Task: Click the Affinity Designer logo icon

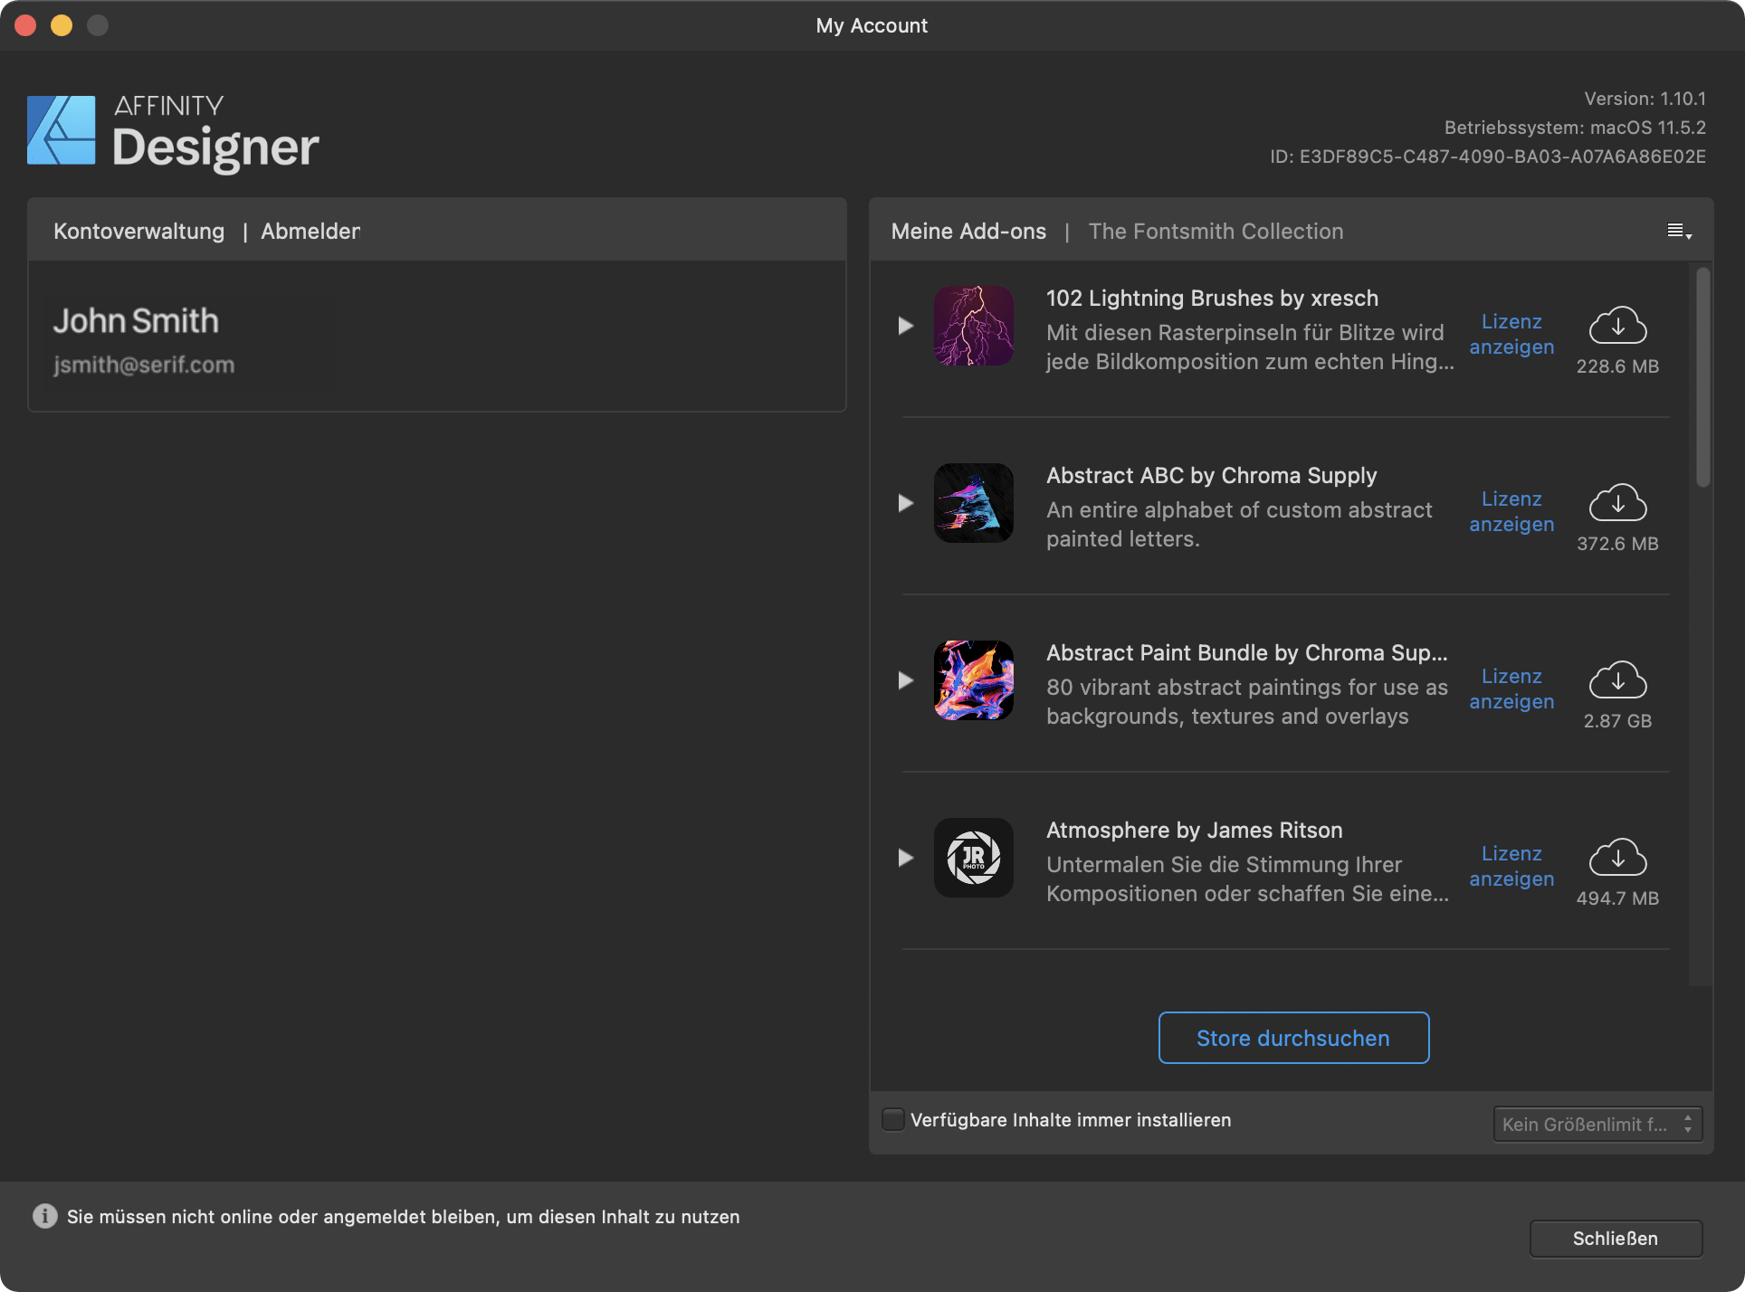Action: click(x=62, y=130)
